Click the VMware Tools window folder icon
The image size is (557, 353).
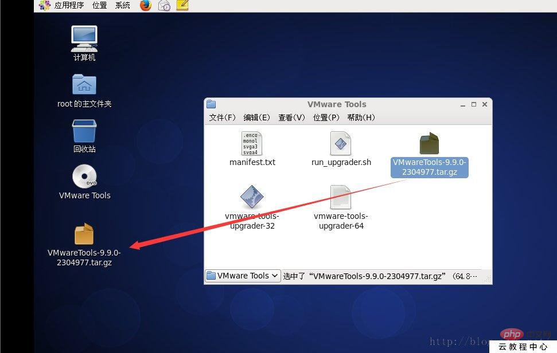tap(211, 104)
